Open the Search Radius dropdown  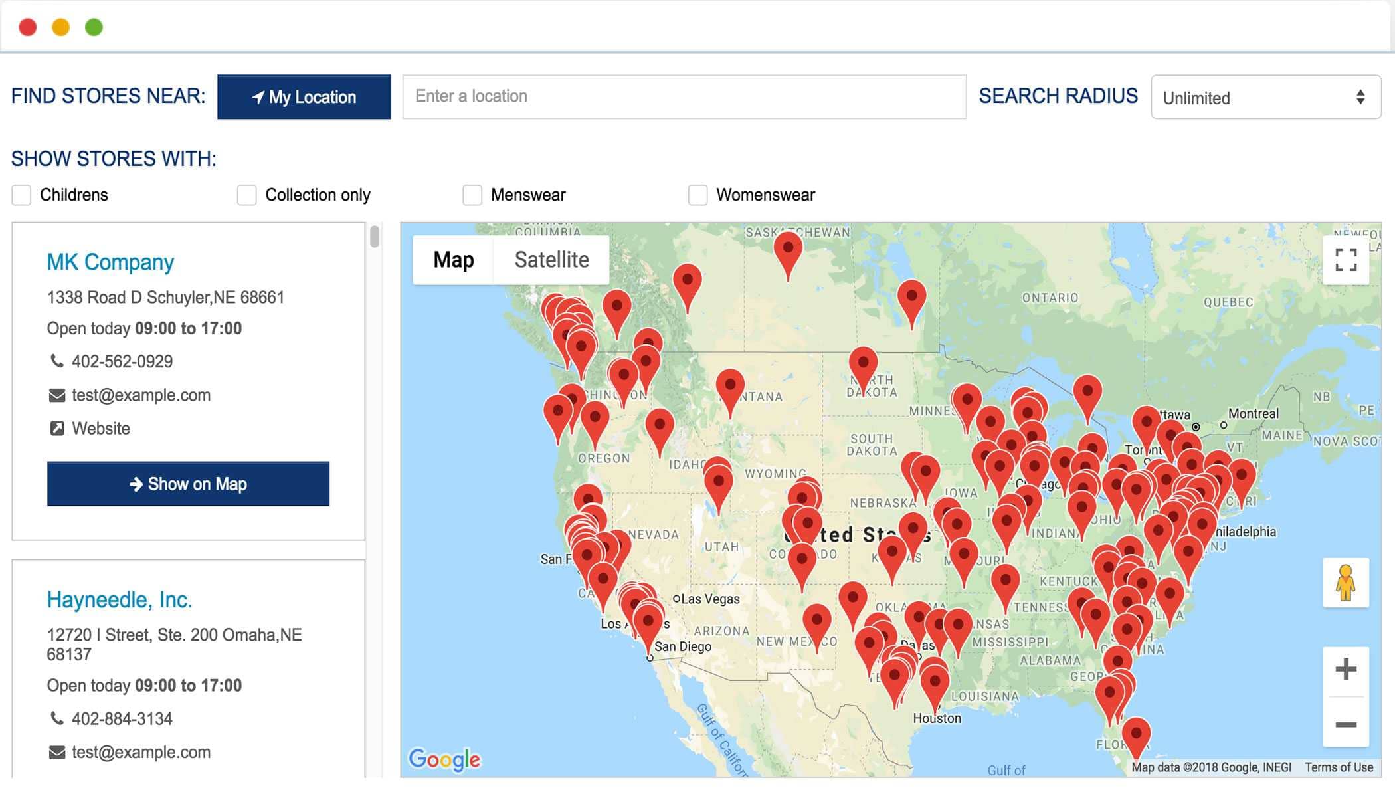tap(1265, 97)
